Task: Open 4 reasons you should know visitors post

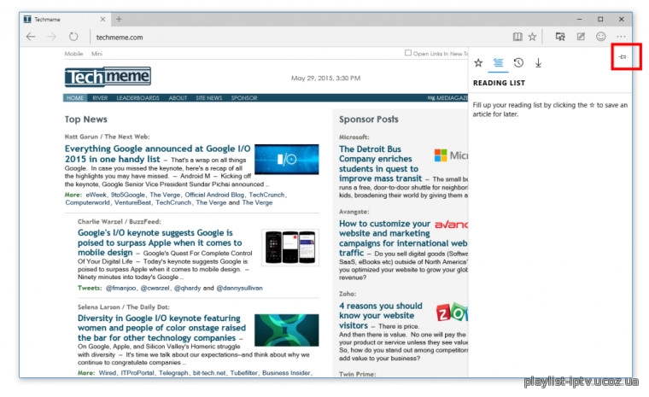Action: (x=380, y=315)
